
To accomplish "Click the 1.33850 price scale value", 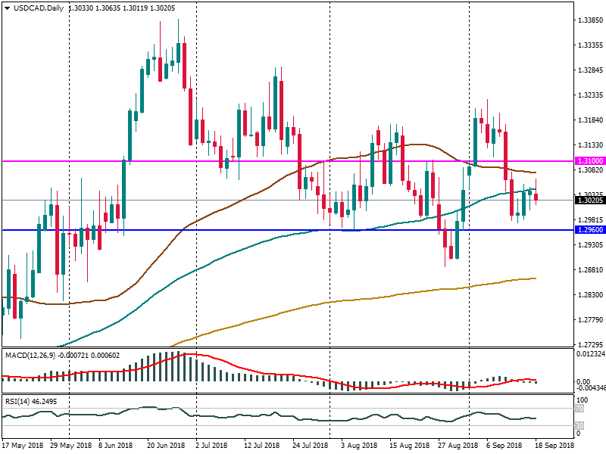I will 588,20.
